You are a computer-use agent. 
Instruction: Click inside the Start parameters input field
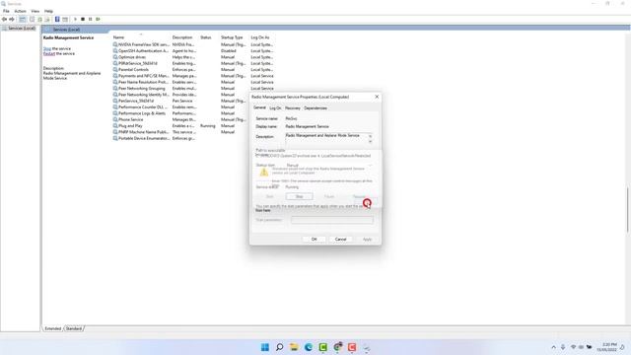[332, 220]
